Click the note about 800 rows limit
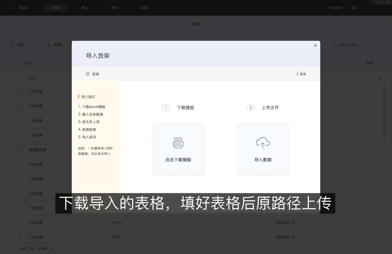This screenshot has height=254, width=392. [x=95, y=151]
